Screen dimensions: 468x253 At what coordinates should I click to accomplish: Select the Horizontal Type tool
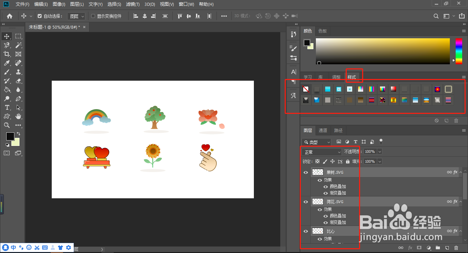[7, 108]
